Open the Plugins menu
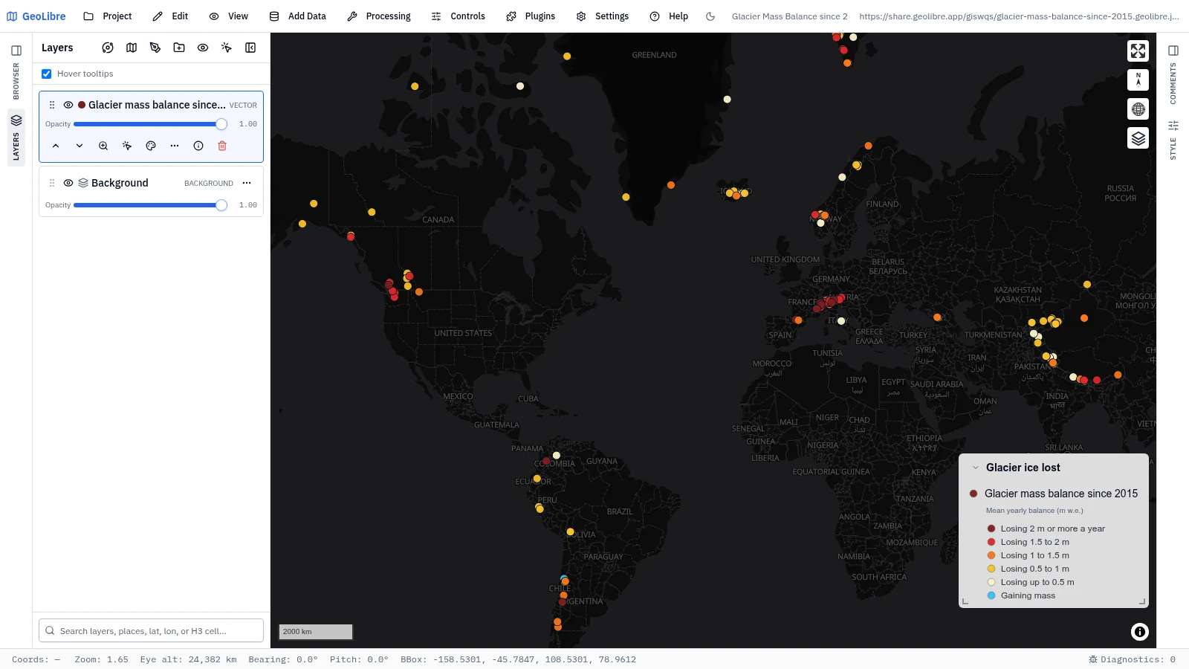Viewport: 1189px width, 669px height. click(x=531, y=16)
